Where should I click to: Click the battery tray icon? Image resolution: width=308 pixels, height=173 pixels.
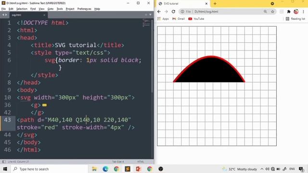(x=278, y=169)
